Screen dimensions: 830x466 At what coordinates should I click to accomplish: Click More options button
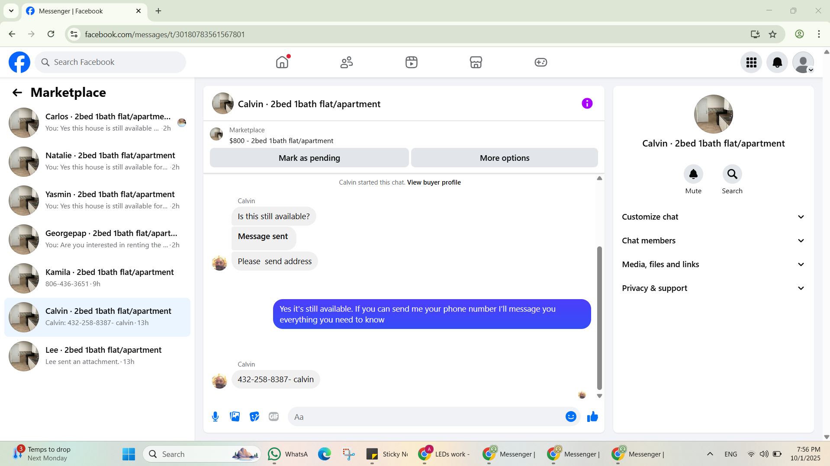click(505, 158)
